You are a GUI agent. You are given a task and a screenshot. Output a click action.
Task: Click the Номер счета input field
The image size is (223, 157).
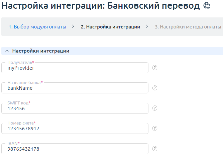(x=75, y=129)
